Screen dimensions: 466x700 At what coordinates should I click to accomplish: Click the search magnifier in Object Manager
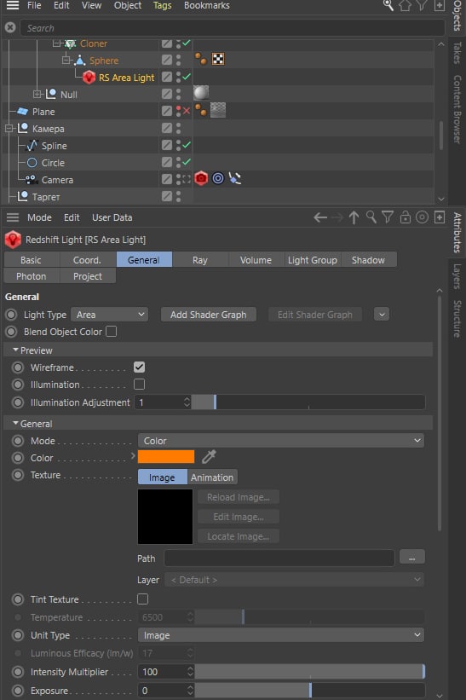point(388,5)
